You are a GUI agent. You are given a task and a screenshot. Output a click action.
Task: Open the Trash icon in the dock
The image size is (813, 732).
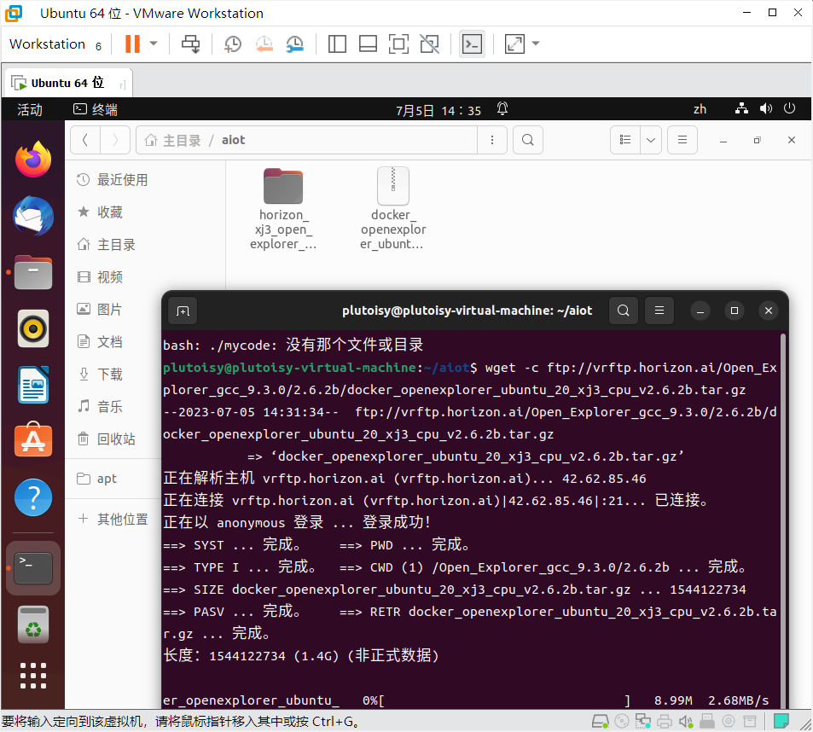(33, 625)
